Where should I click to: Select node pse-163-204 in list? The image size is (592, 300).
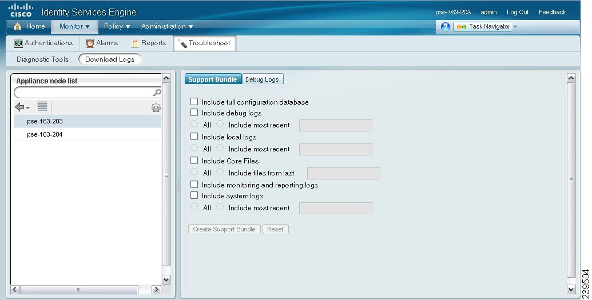click(88, 134)
